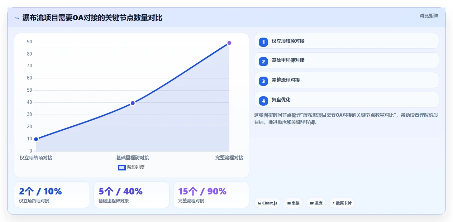Click the number 1 badge for 仅立项结项对接
The image size is (453, 222).
coord(263,42)
